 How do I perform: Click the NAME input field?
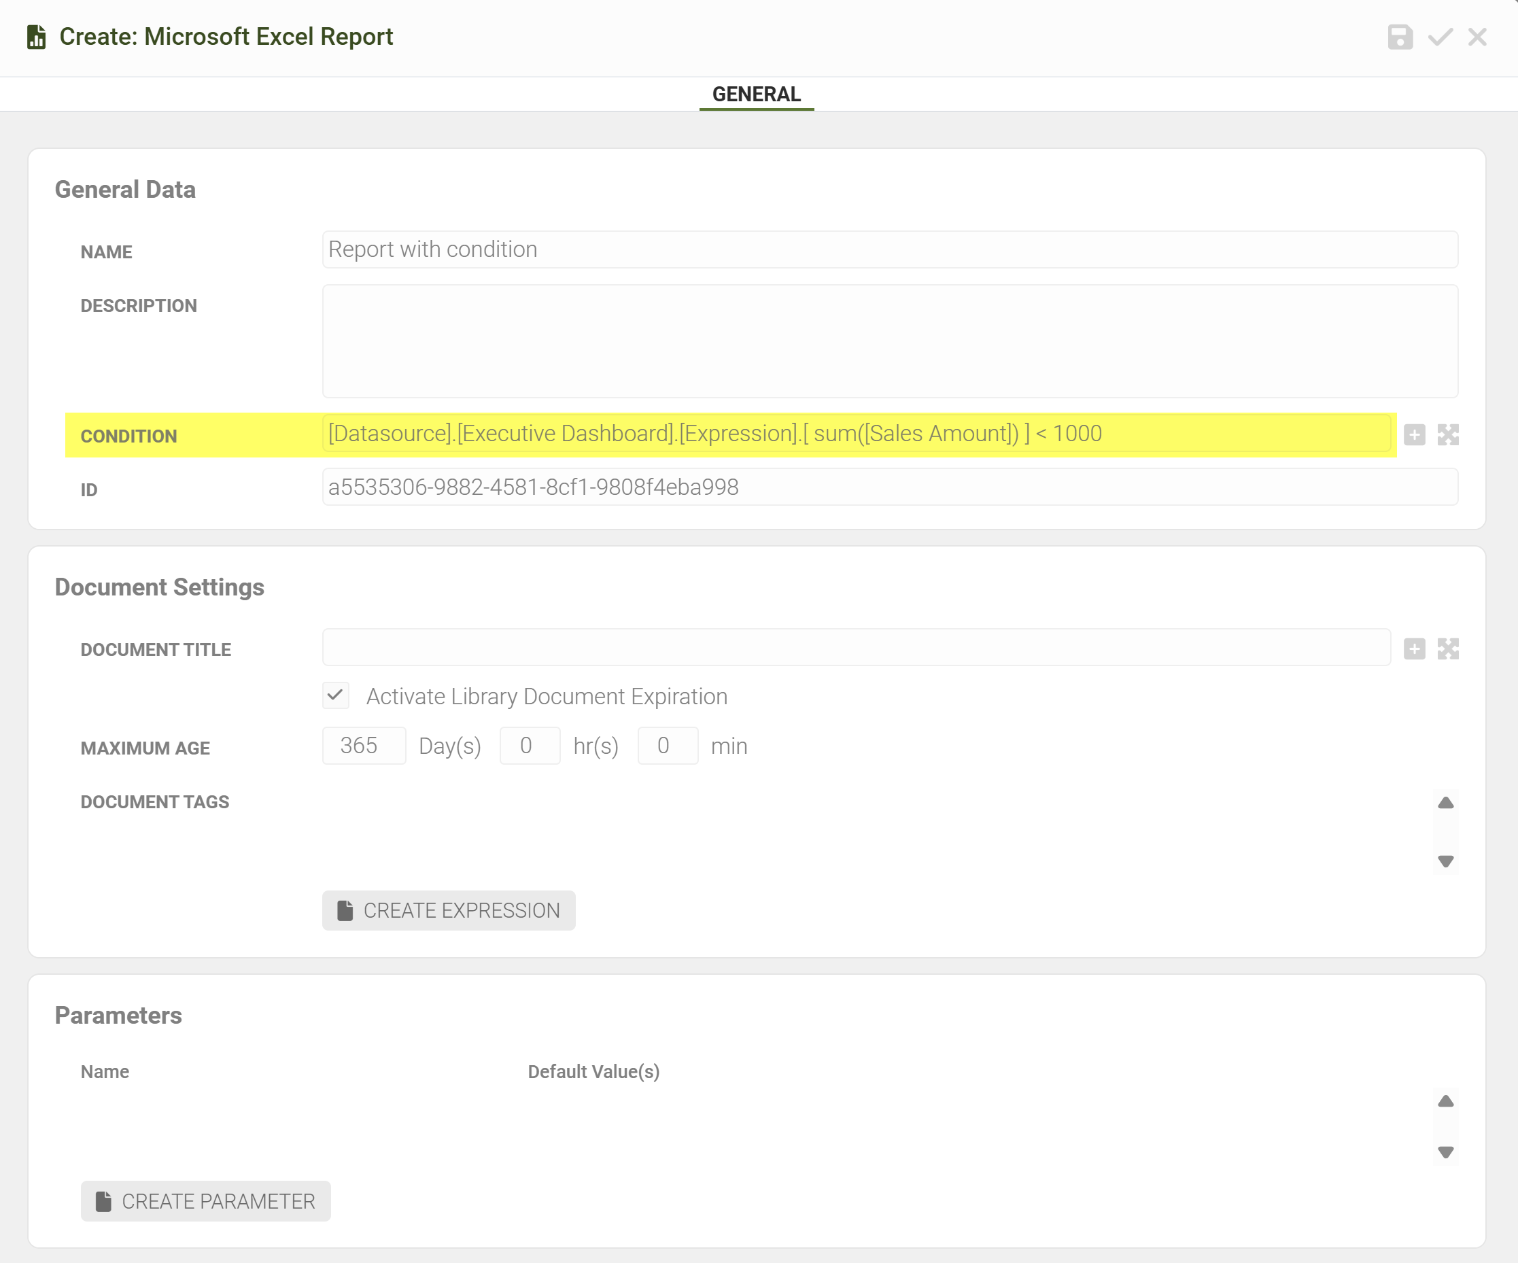click(x=890, y=249)
